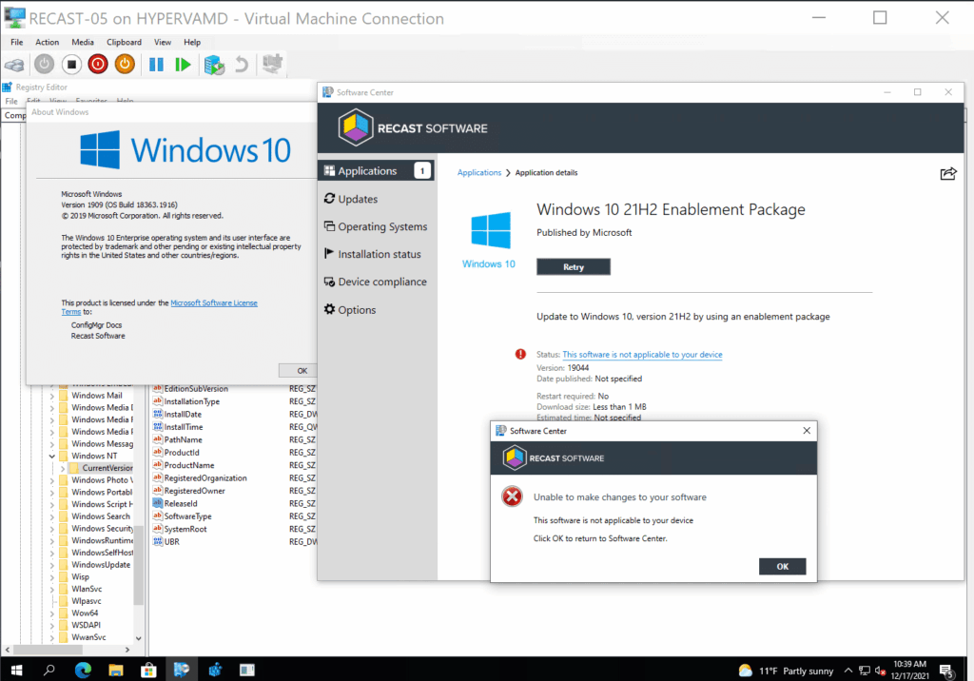This screenshot has width=974, height=681.
Task: Send Ctrl+Alt+Delete to the virtual machine
Action: (x=13, y=65)
